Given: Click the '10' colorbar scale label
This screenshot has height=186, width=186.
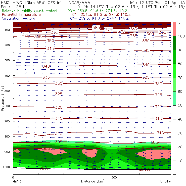Looking at the screenshot, I should click(180, 161).
